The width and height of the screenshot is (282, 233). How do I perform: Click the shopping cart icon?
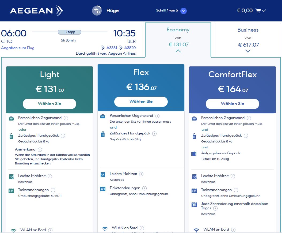click(258, 11)
